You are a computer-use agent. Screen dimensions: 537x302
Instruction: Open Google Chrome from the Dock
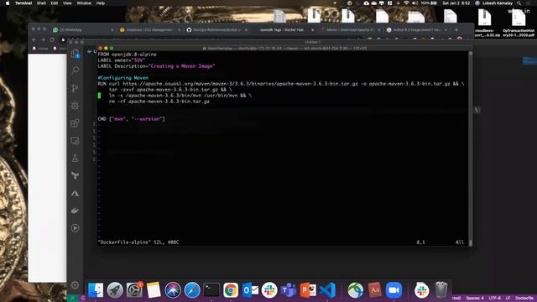(x=231, y=290)
